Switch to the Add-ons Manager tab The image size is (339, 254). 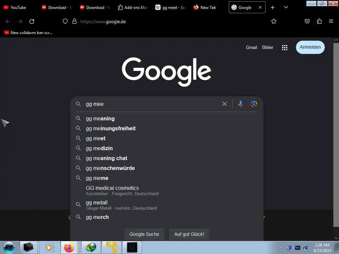[x=133, y=8]
